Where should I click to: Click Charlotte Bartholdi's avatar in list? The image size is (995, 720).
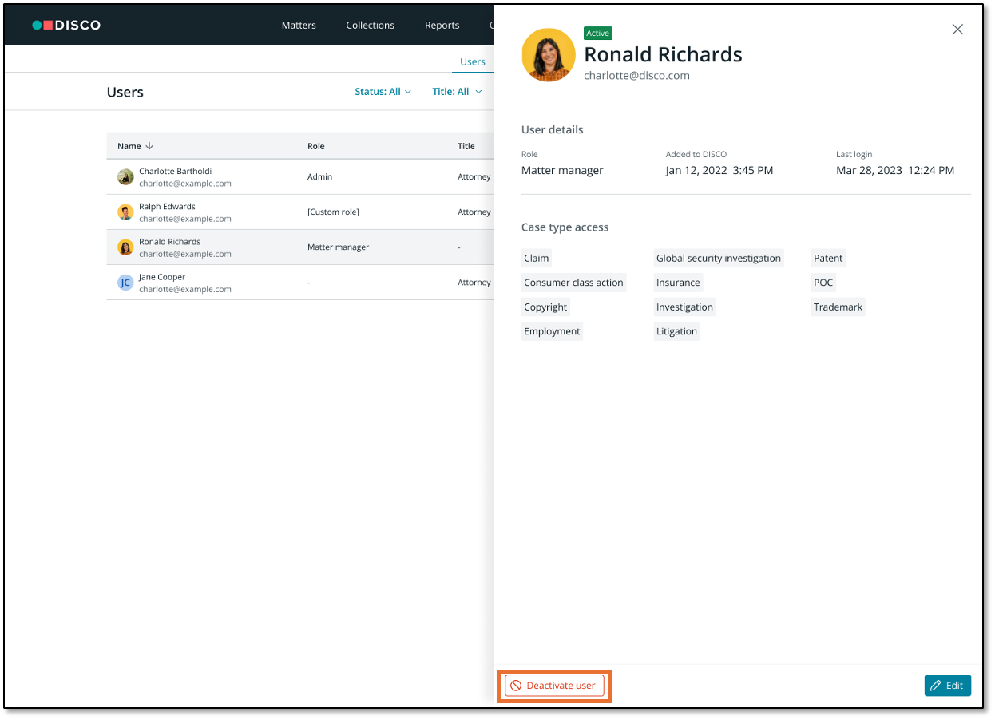click(125, 177)
